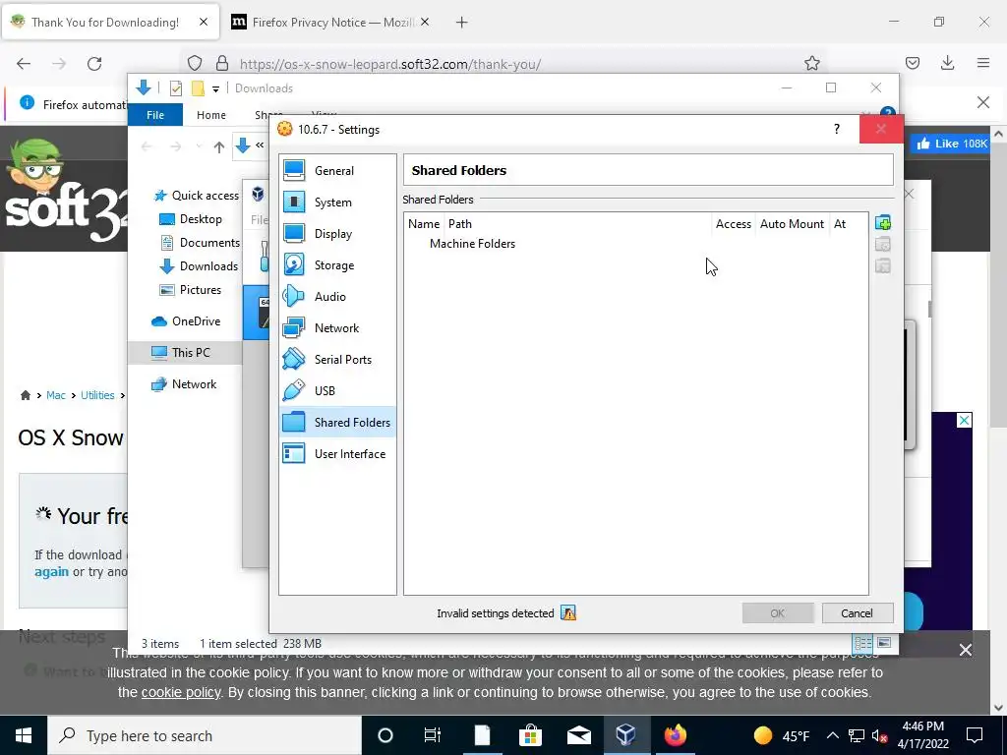Dismiss the Firefox notification bar

point(983,102)
